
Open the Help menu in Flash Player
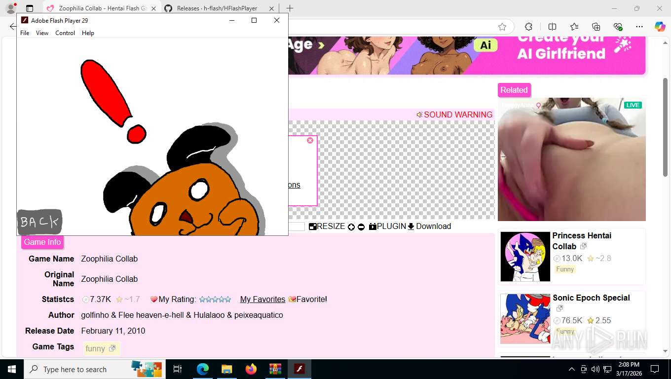click(88, 33)
